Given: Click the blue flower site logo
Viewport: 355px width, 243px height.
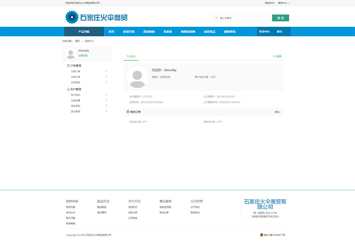Looking at the screenshot, I should 72,18.
